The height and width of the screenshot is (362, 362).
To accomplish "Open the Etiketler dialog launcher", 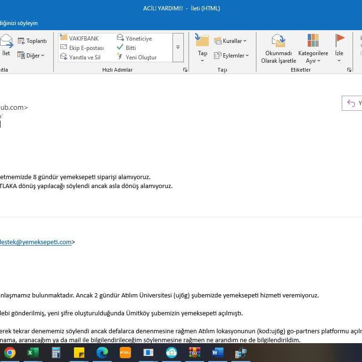I will 349,70.
